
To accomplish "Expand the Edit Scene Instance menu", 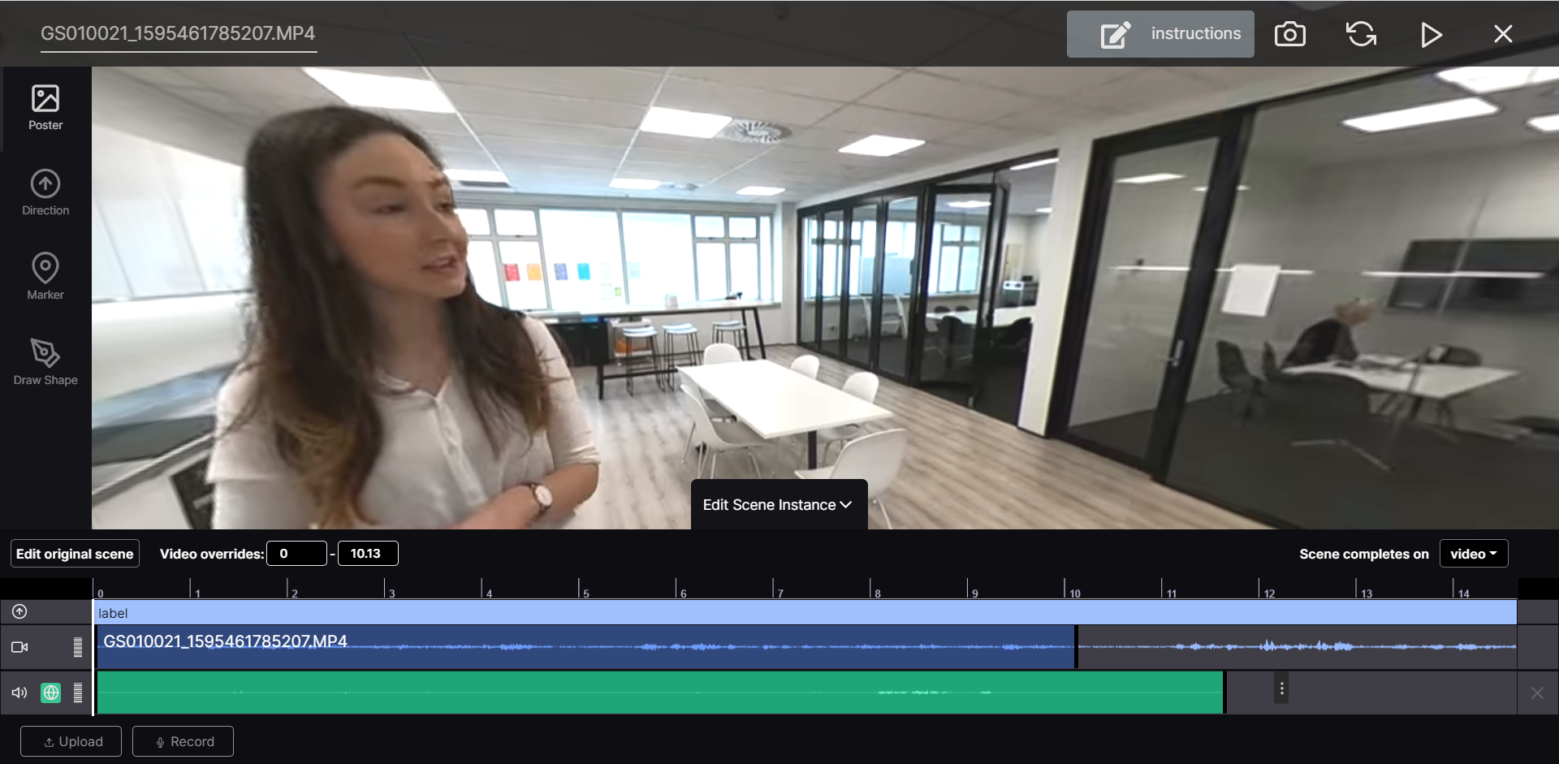I will coord(779,505).
